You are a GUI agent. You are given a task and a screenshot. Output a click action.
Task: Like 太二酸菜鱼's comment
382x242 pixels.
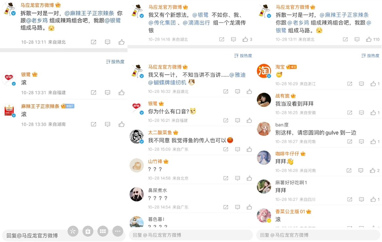coord(249,149)
